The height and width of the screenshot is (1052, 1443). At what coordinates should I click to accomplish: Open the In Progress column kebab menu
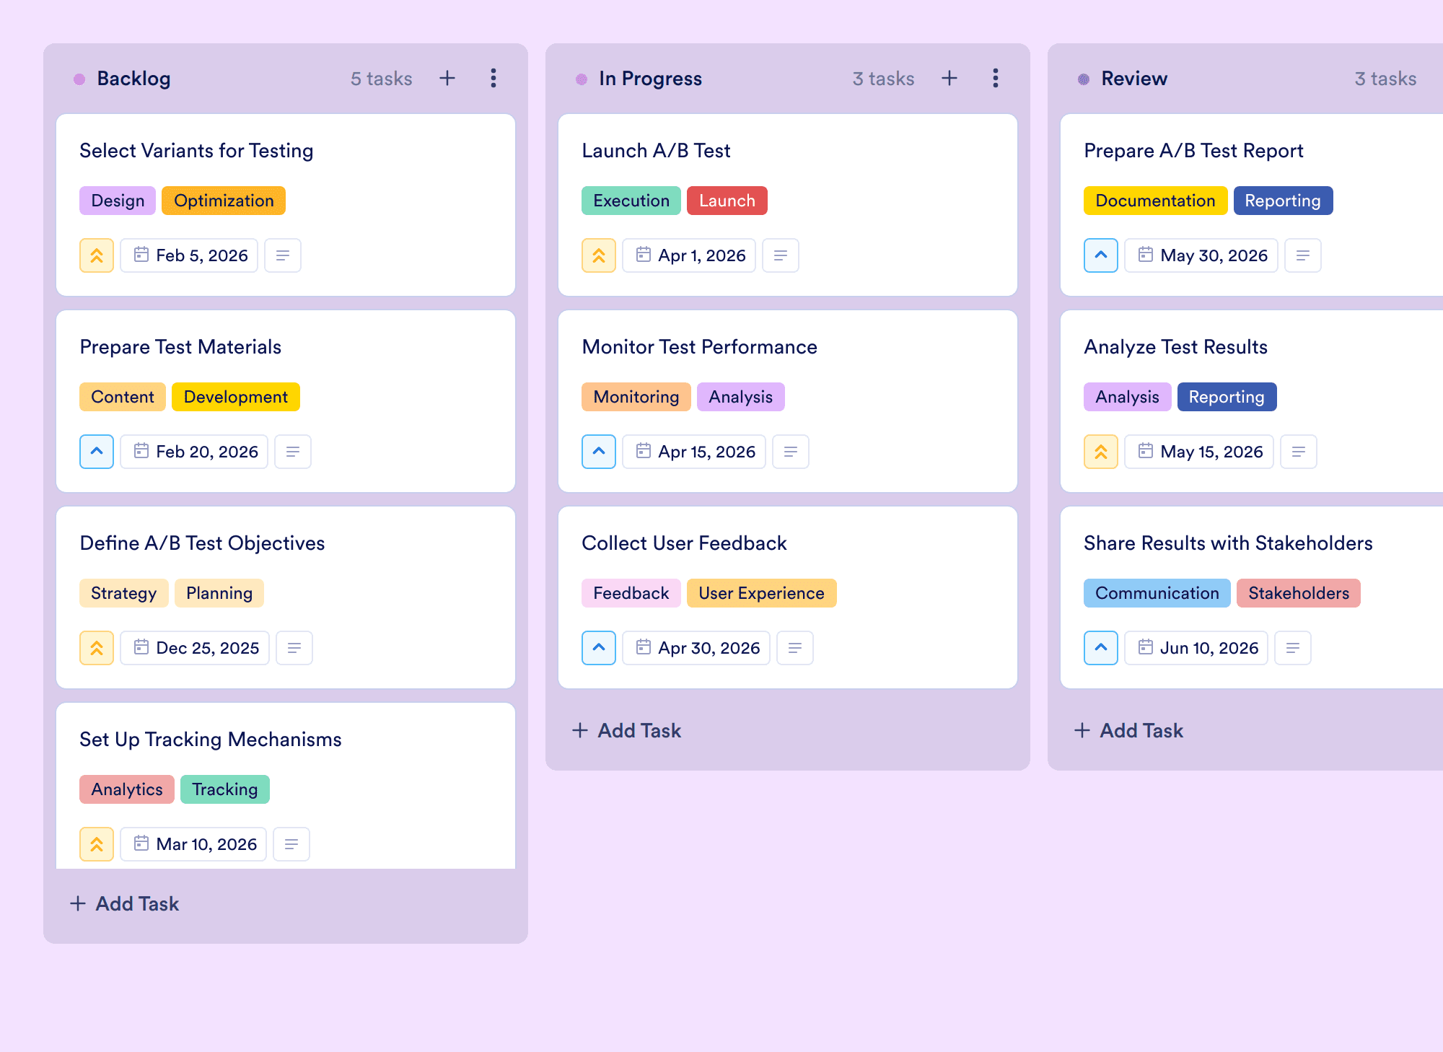pyautogui.click(x=996, y=78)
